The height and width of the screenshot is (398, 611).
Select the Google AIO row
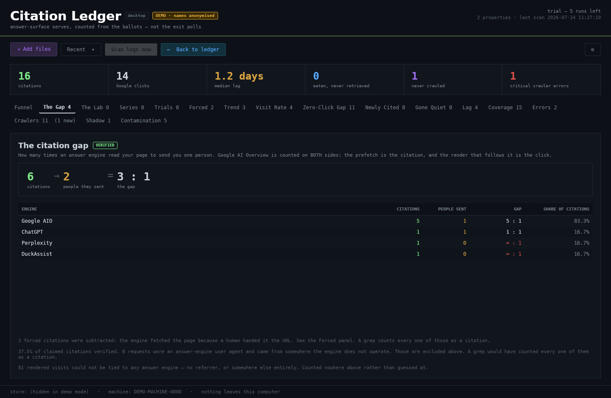(305, 221)
